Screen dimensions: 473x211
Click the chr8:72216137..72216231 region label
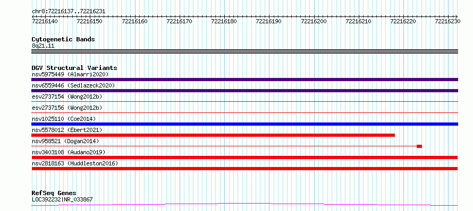pos(69,12)
